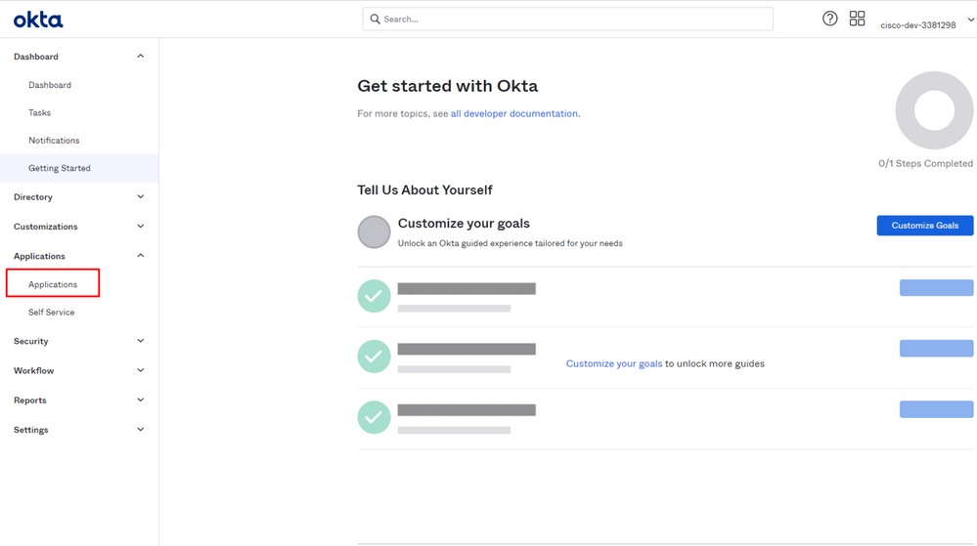
Task: Open the help question mark icon
Action: click(829, 19)
